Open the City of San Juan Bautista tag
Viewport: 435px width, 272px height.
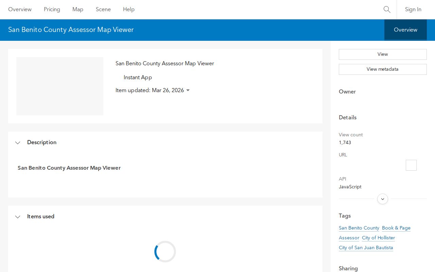(366, 248)
